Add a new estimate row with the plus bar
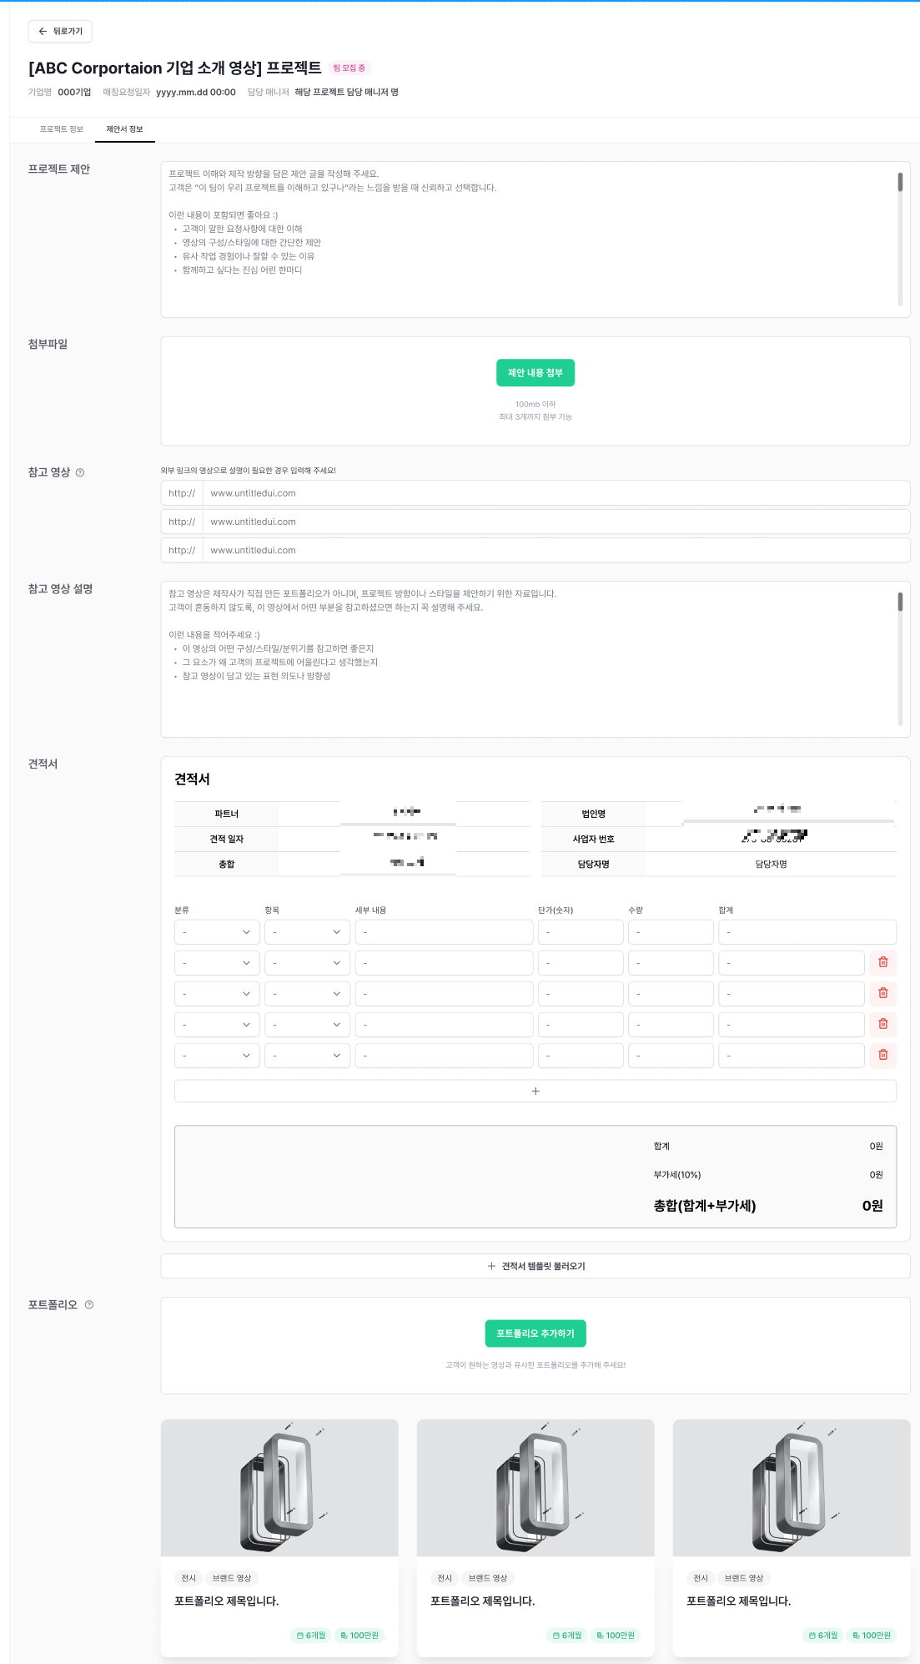This screenshot has width=920, height=1664. pyautogui.click(x=535, y=1091)
